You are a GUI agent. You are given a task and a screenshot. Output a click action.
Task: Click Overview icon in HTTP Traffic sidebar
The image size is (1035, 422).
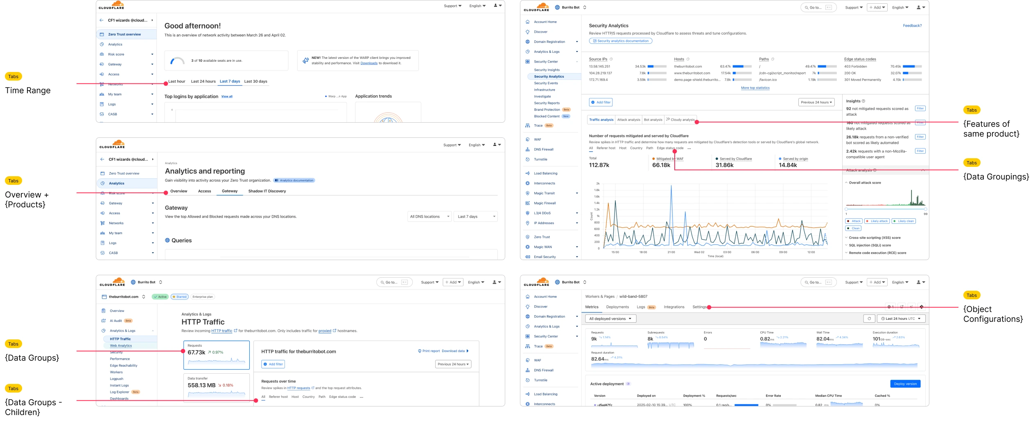[103, 311]
